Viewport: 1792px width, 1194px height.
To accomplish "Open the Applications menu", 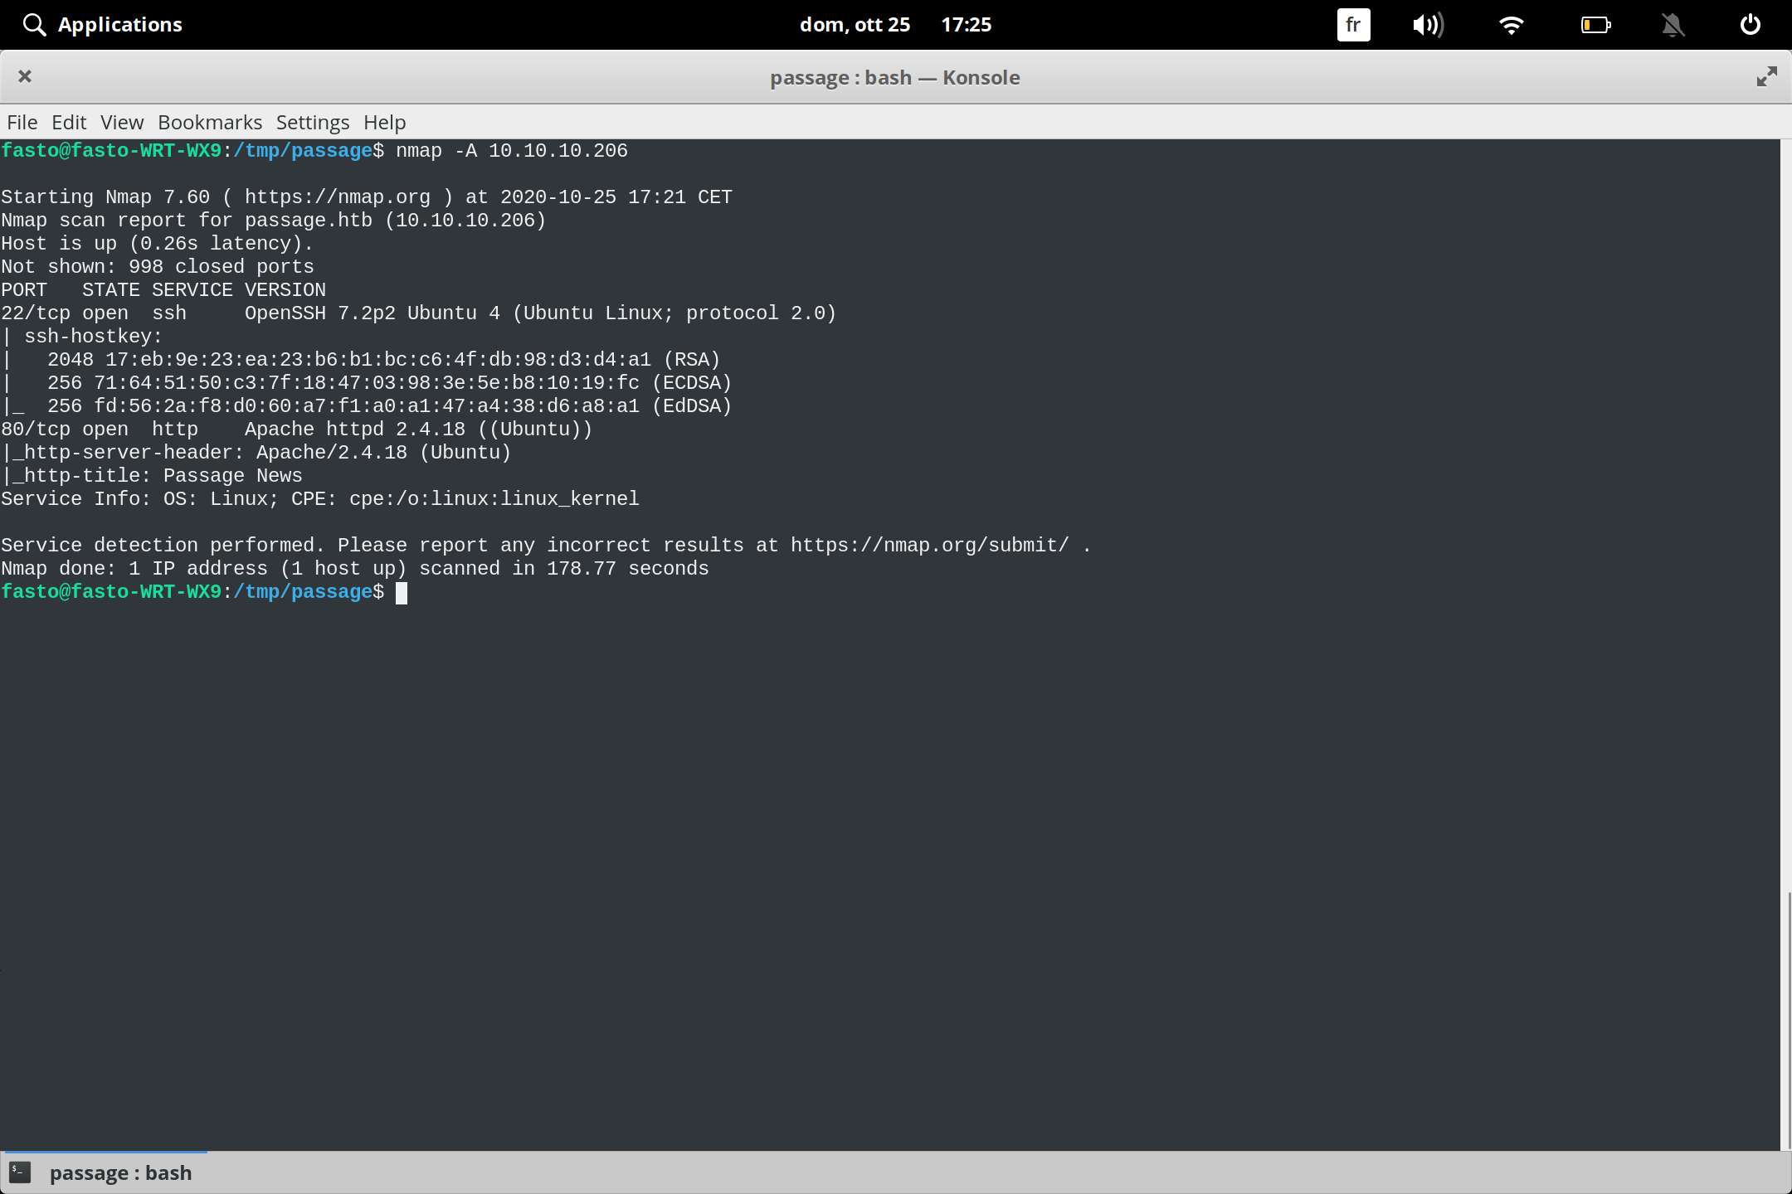I will point(120,24).
